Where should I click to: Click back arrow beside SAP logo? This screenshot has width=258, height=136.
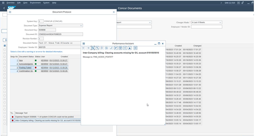4,8
